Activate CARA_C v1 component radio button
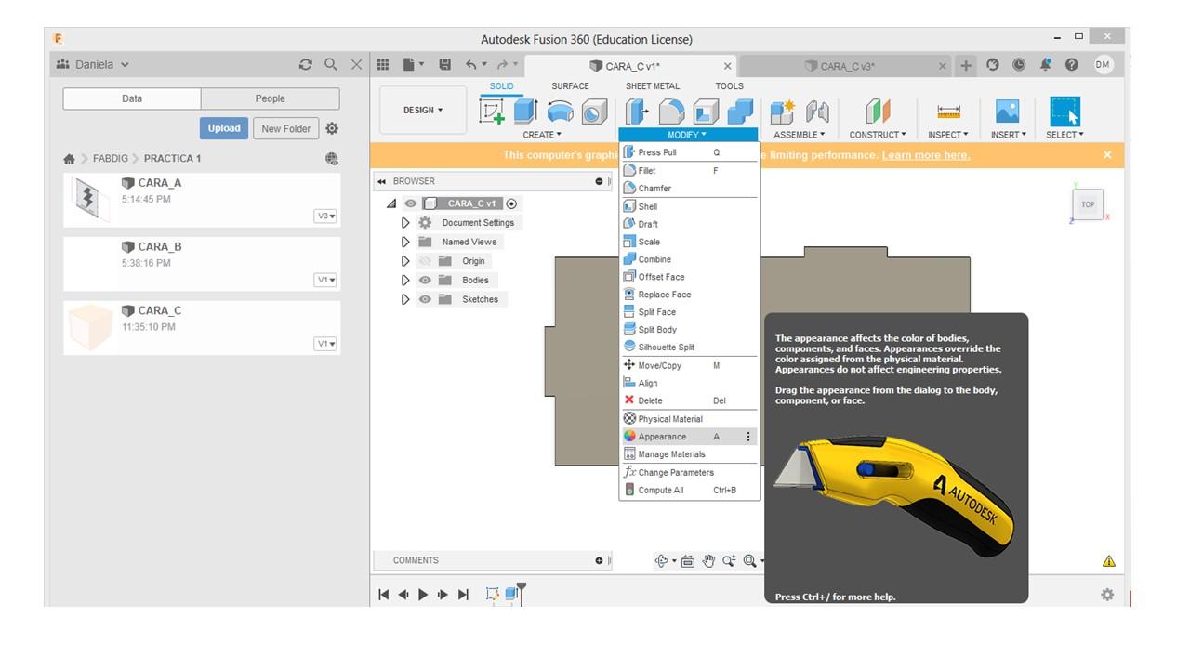Viewport: 1190px width, 669px height. [511, 203]
